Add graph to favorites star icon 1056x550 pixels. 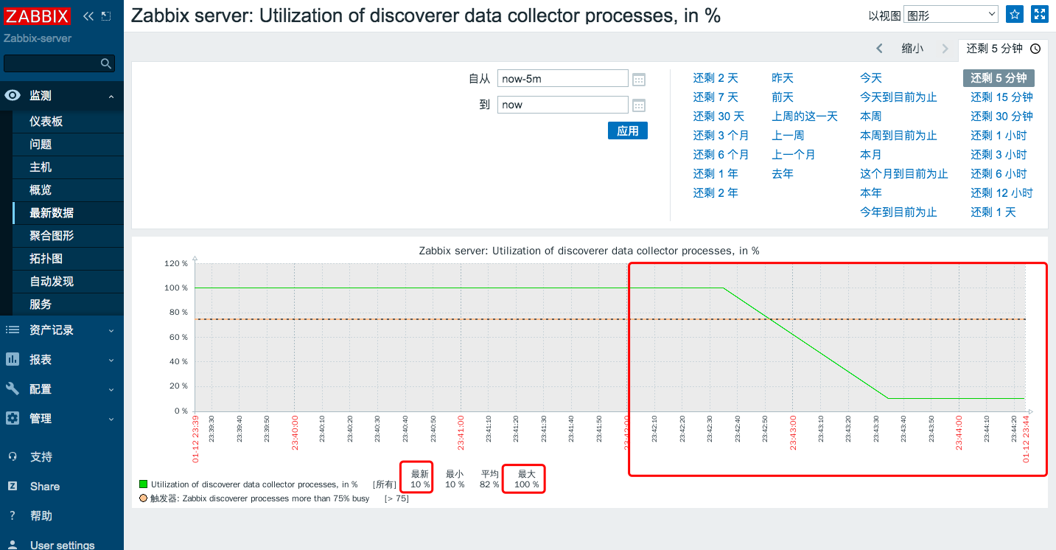point(1015,14)
